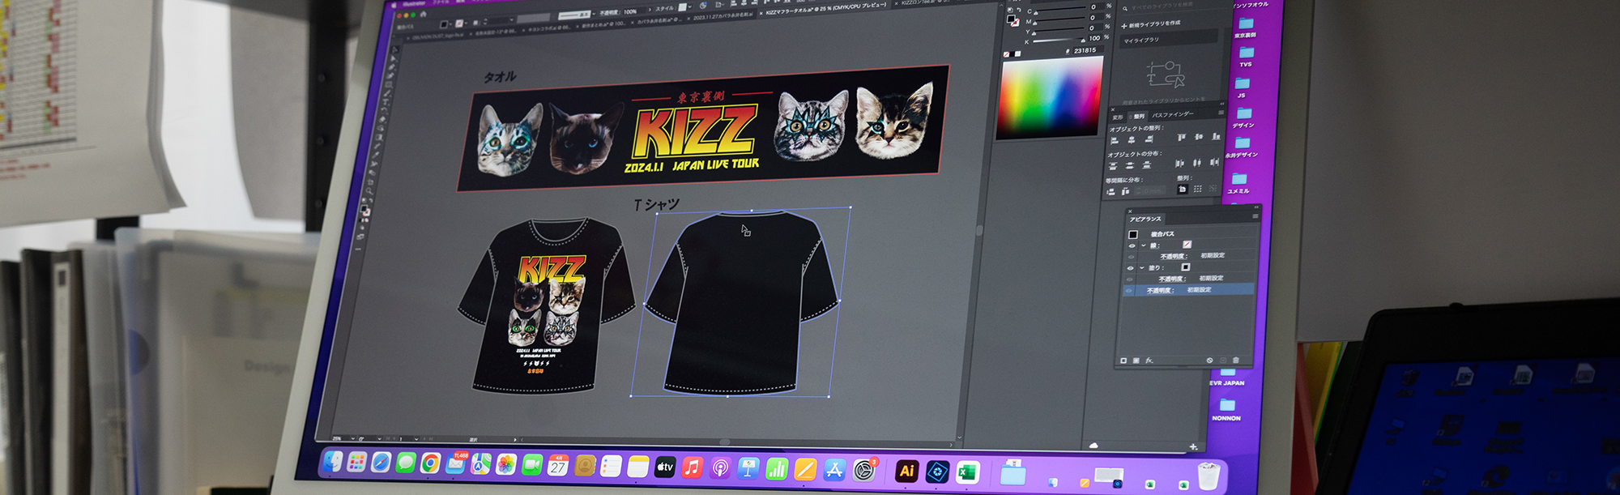1620x495 pixels.
Task: Open マイライブラリ in Libraries panel
Action: point(1170,38)
